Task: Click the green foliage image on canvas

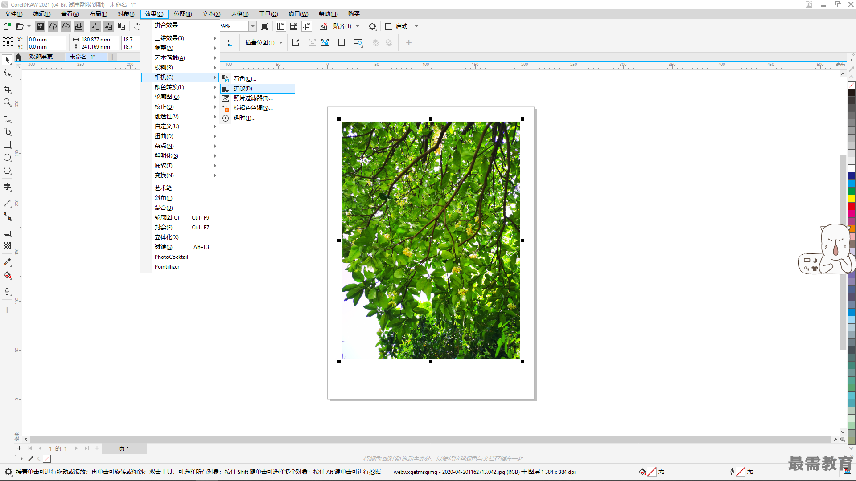Action: click(x=430, y=240)
